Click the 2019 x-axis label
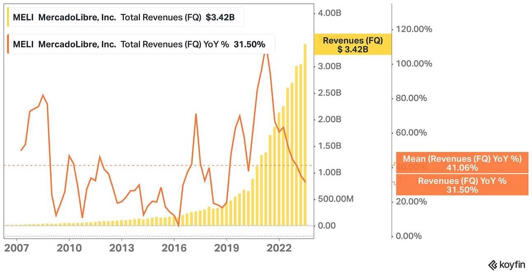 pos(227,248)
